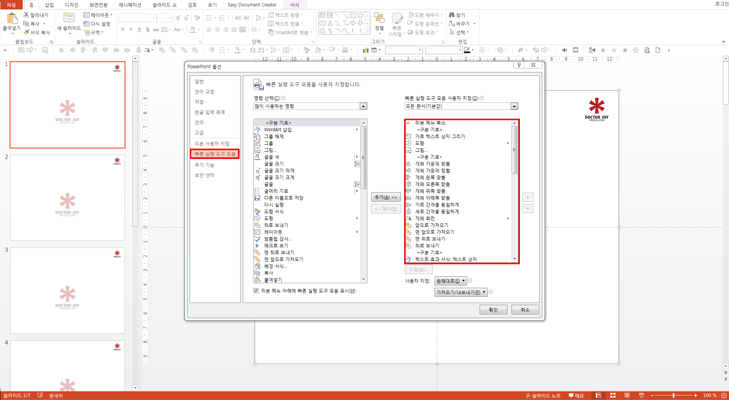Start slideshow from the status bar icon
The width and height of the screenshot is (729, 400).
click(641, 395)
